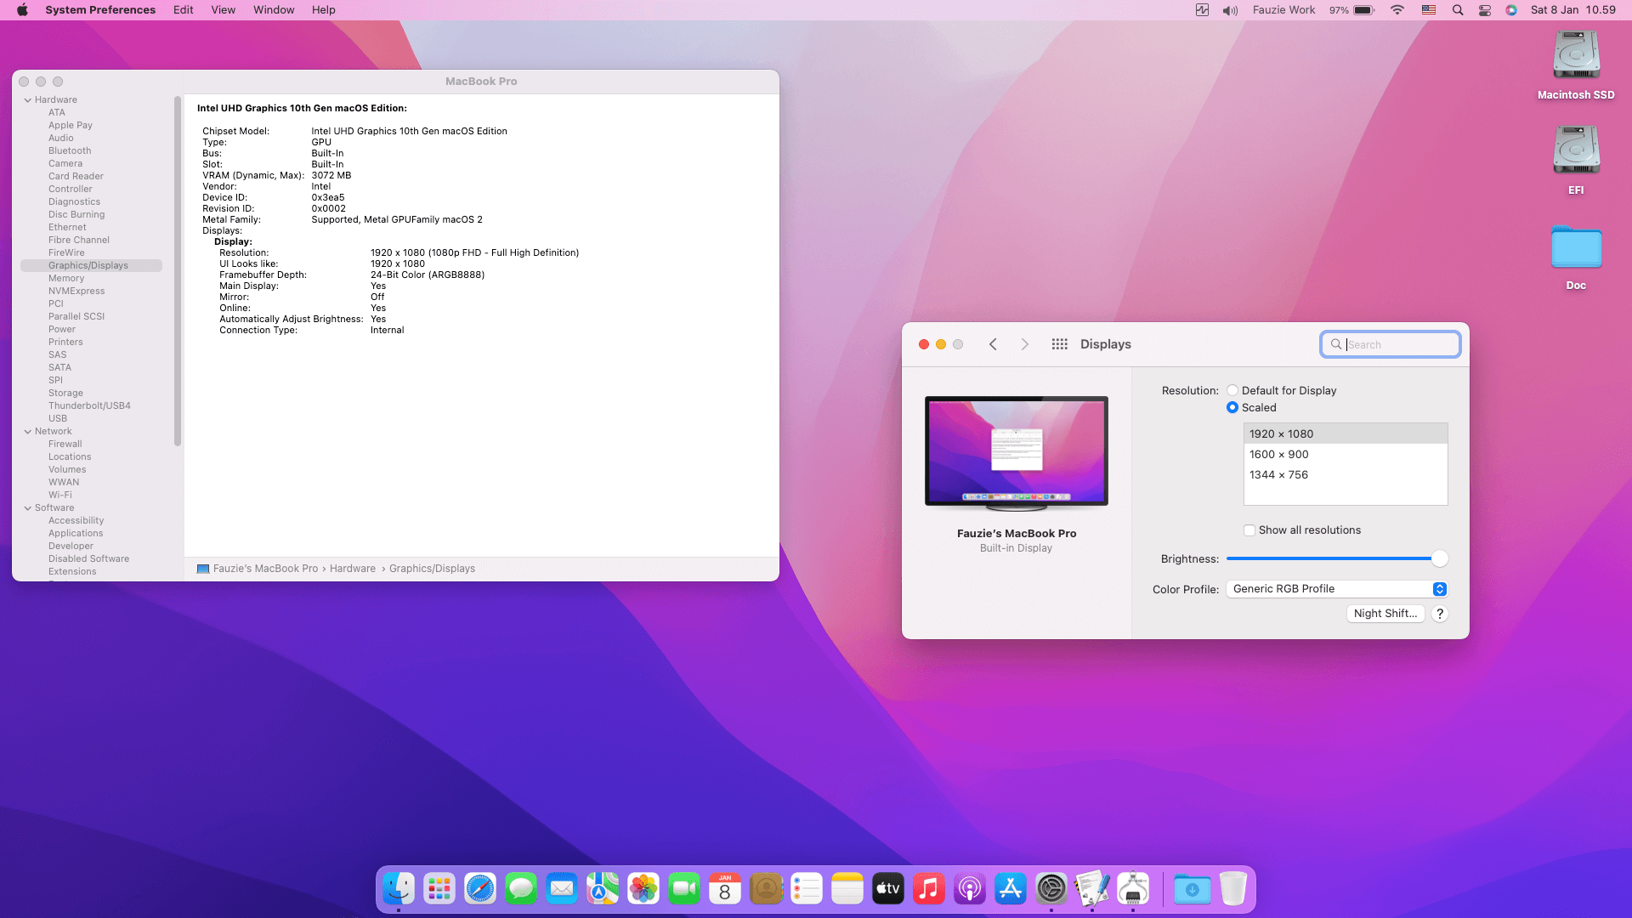Open the App Store in dock
This screenshot has height=918, width=1632.
coord(1011,889)
